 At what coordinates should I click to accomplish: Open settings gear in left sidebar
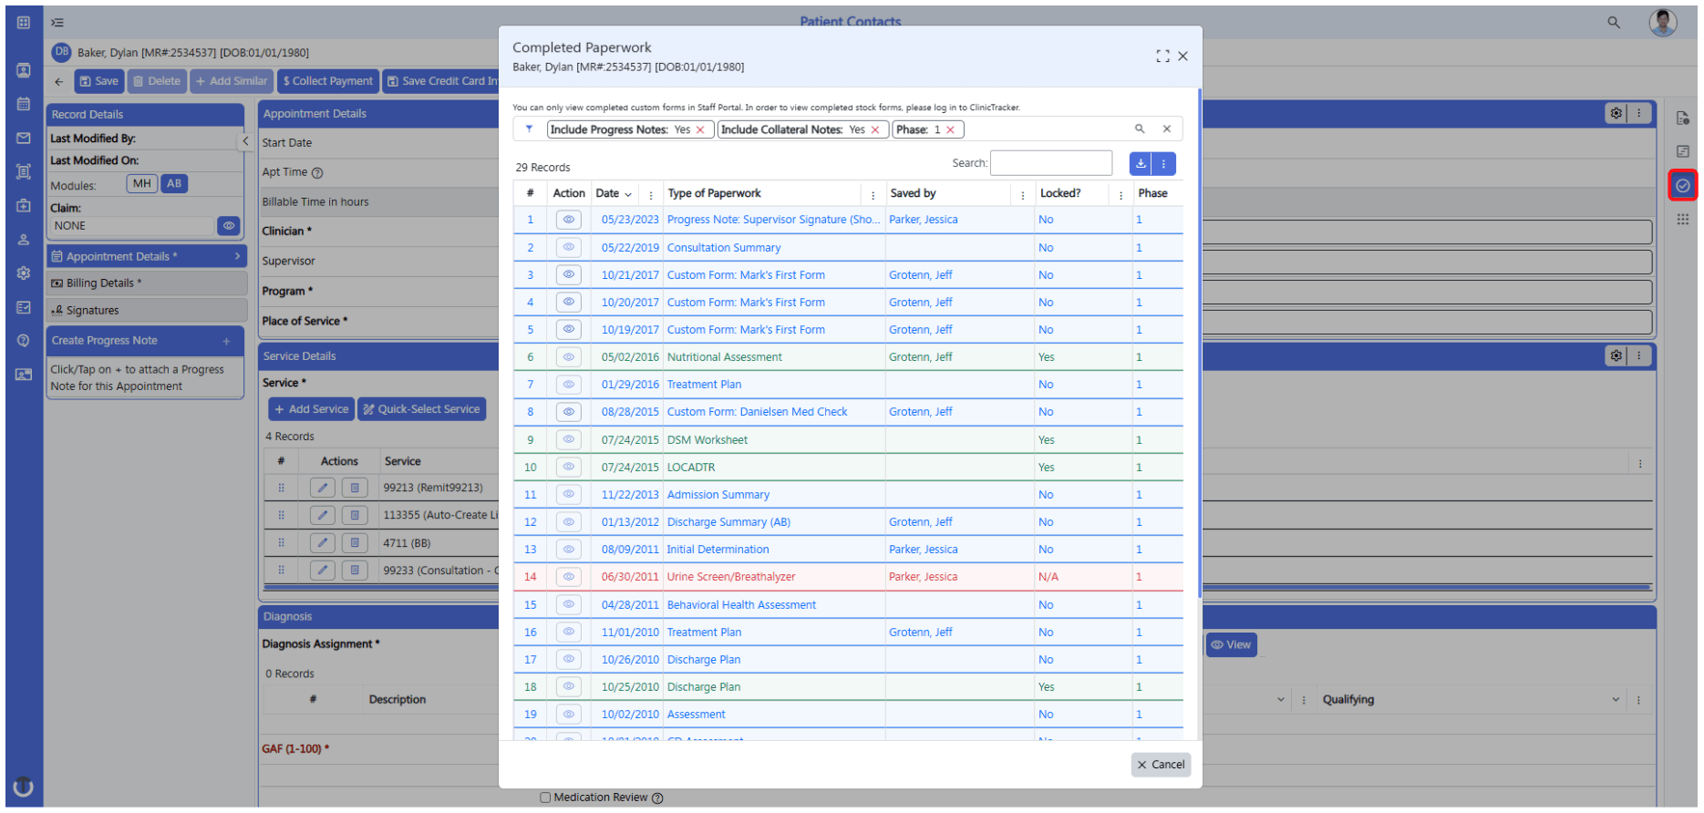[24, 273]
